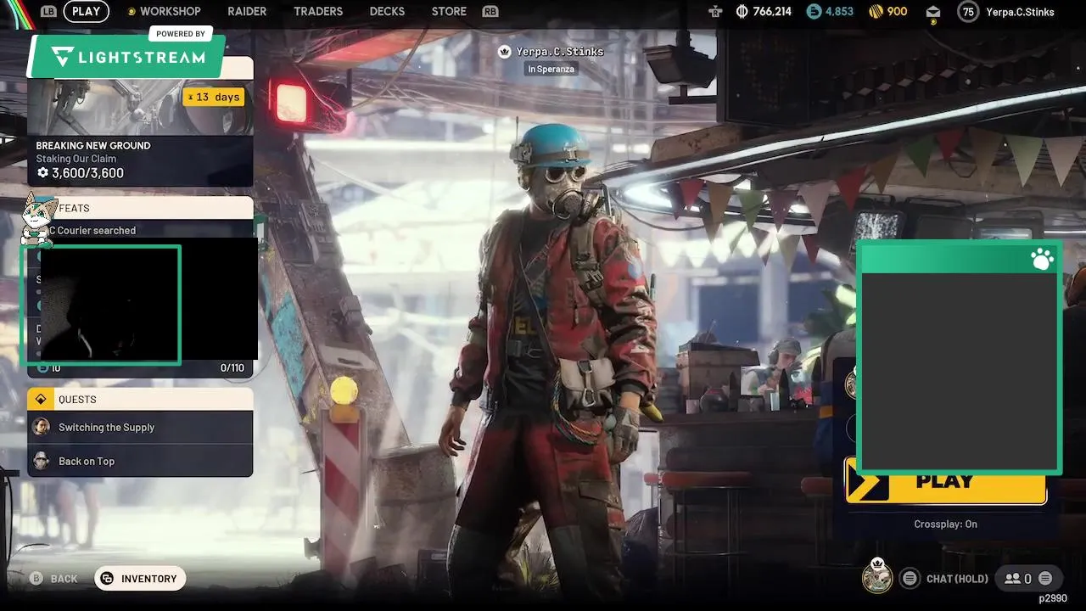1086x611 pixels.
Task: Click the QUESTS diamond icon
Action: click(x=40, y=399)
